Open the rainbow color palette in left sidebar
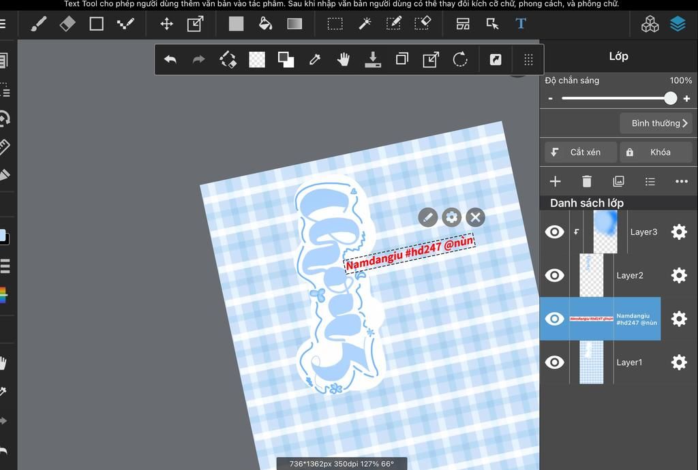Image resolution: width=698 pixels, height=470 pixels. click(3, 295)
